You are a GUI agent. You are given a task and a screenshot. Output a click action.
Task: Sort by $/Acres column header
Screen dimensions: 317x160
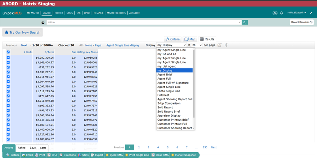[49, 52]
